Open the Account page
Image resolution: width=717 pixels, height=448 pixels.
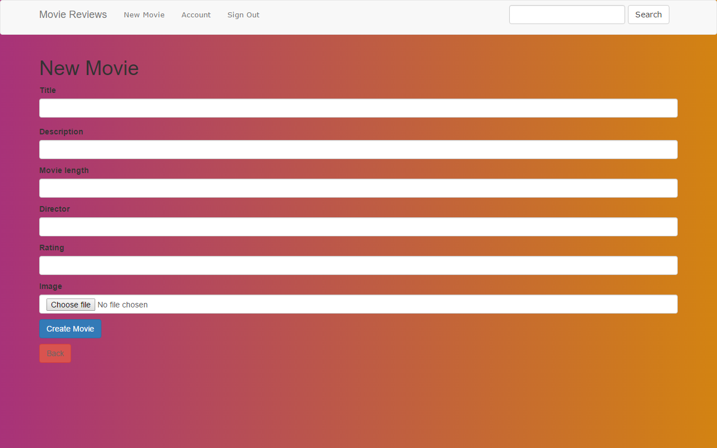click(196, 15)
